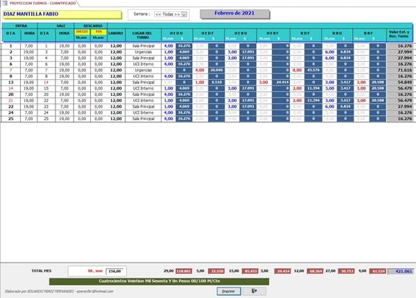Screen dimensions: 416x298
Task: Click the RNO column header
Action: [x=337, y=33]
